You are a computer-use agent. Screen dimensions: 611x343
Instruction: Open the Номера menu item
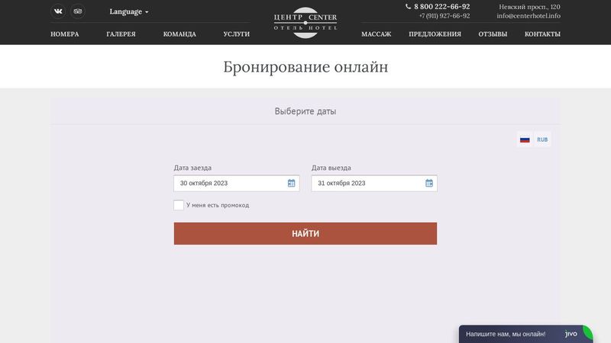click(65, 34)
